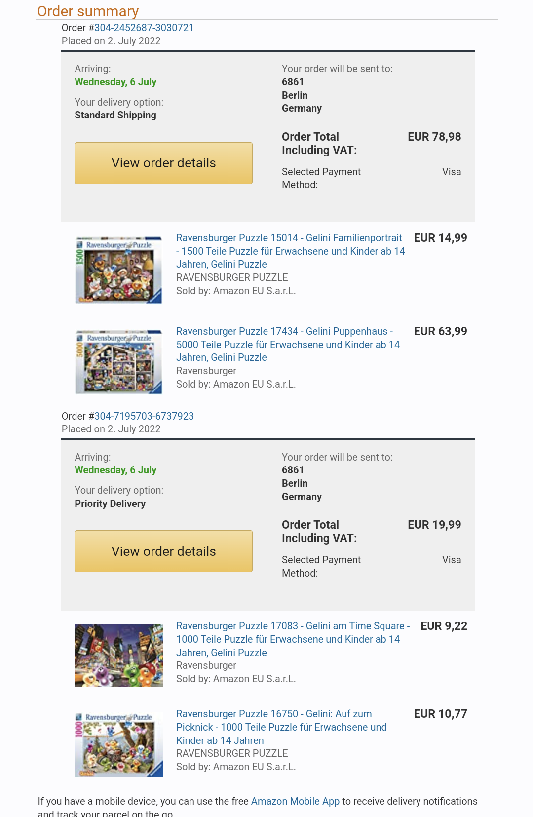Open order number 304-7195703-6737923 link
The image size is (533, 817).
click(144, 416)
